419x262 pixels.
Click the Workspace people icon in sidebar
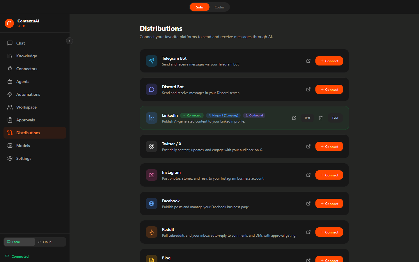[10, 107]
